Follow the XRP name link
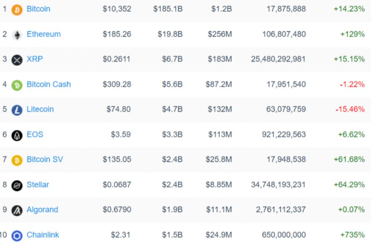This screenshot has width=371, height=243. click(35, 59)
